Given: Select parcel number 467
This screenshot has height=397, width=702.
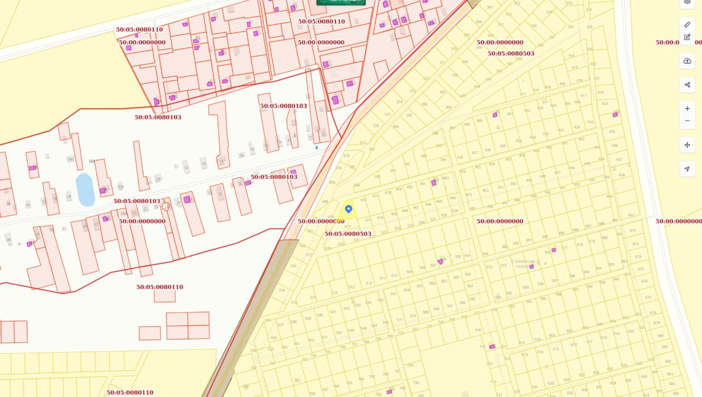Looking at the screenshot, I should click(x=416, y=208).
